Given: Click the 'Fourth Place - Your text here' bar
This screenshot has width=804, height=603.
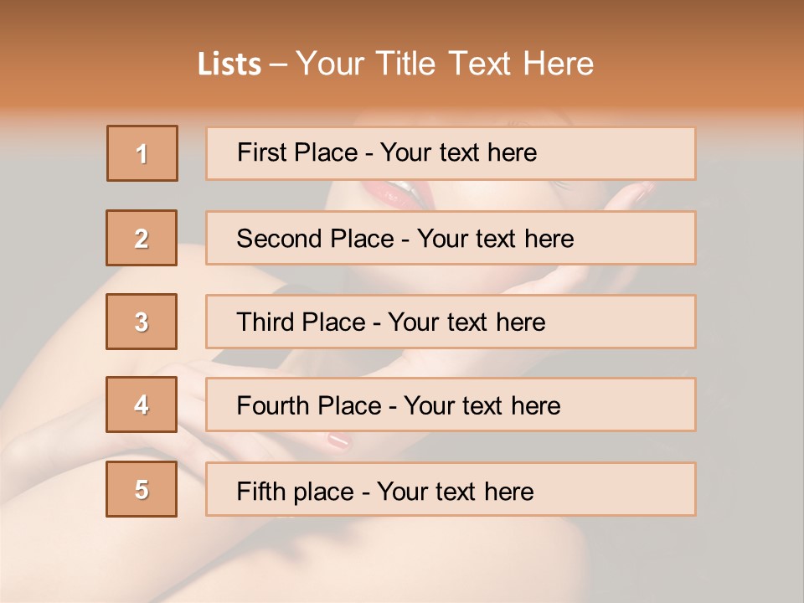Looking at the screenshot, I should pos(451,405).
